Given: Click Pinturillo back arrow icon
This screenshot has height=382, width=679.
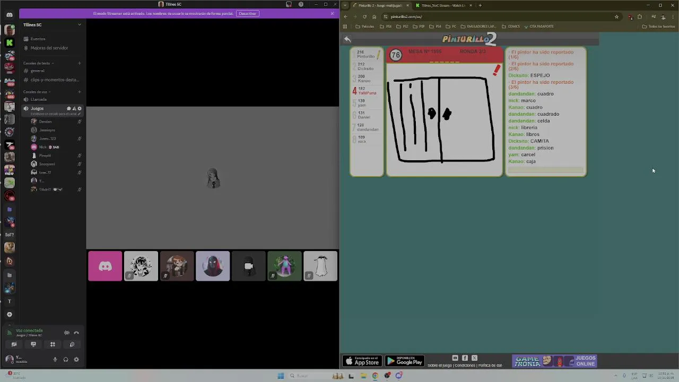Looking at the screenshot, I should point(347,39).
